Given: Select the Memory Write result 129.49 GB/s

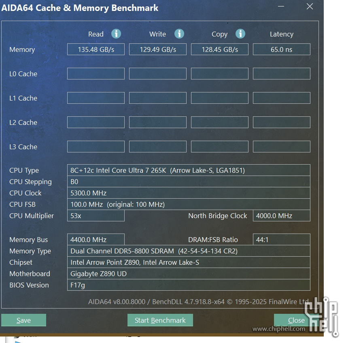Looking at the screenshot, I should [158, 49].
